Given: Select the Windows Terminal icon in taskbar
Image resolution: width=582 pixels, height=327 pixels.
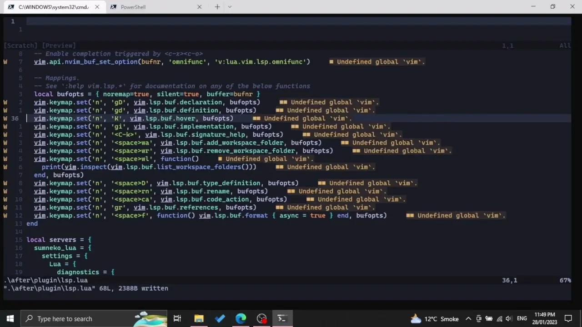Looking at the screenshot, I should (281, 318).
